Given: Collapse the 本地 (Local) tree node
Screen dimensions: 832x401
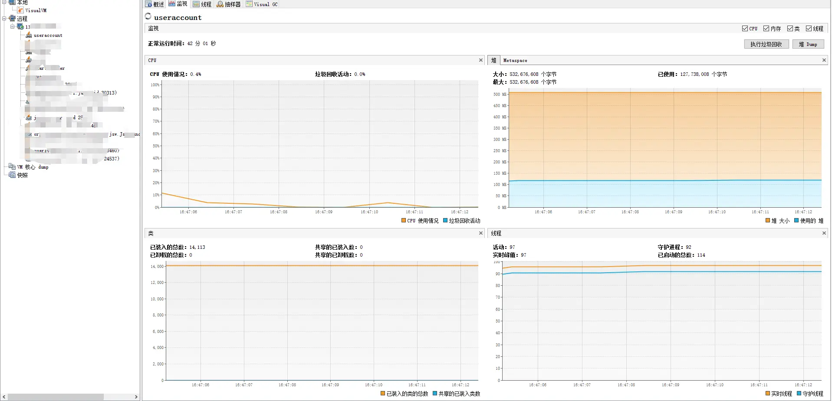Looking at the screenshot, I should [4, 2].
